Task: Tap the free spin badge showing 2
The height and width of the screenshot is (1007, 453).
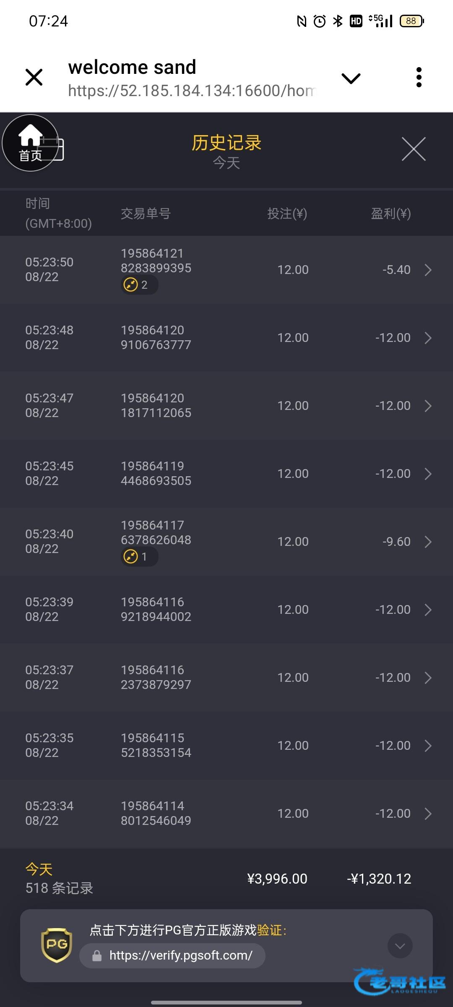Action: pos(139,285)
